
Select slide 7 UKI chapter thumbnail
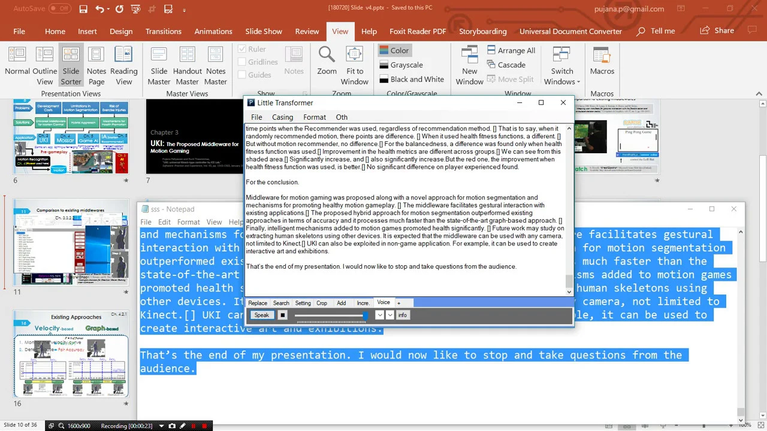(195, 136)
